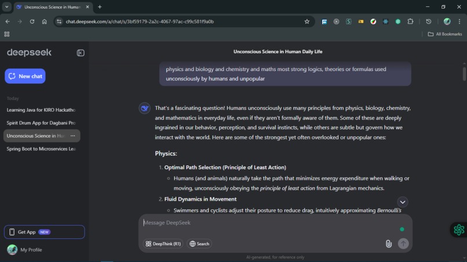Click the Get App button
Screen dimensions: 467x262
[x=45, y=232]
